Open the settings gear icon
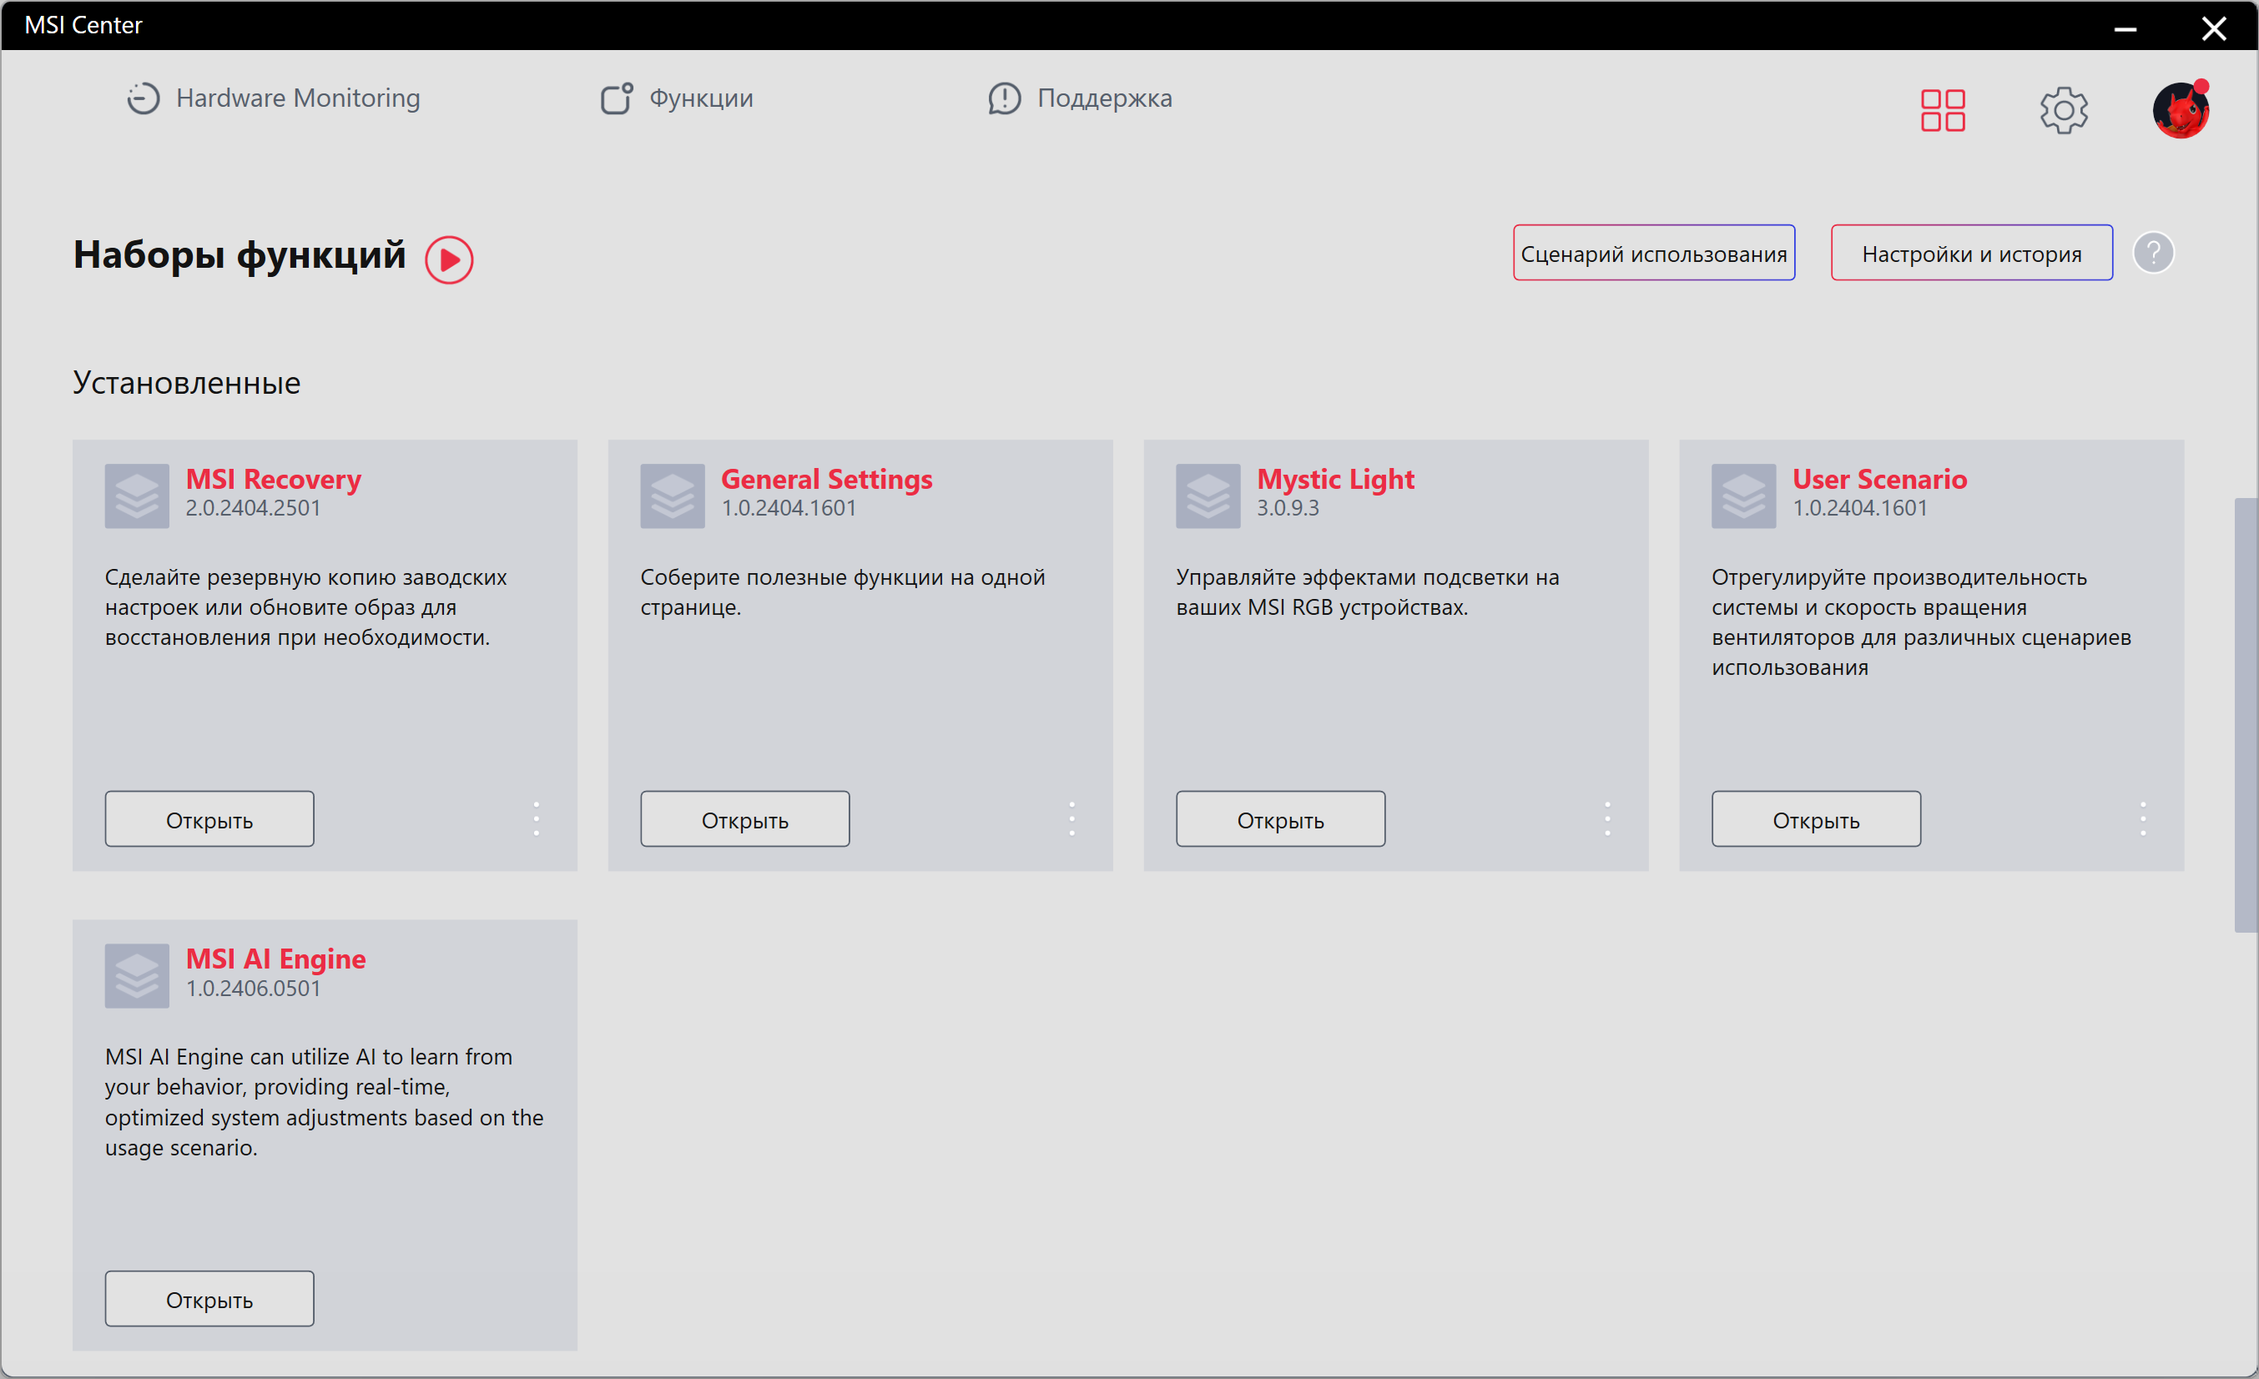2259x1379 pixels. [2063, 111]
